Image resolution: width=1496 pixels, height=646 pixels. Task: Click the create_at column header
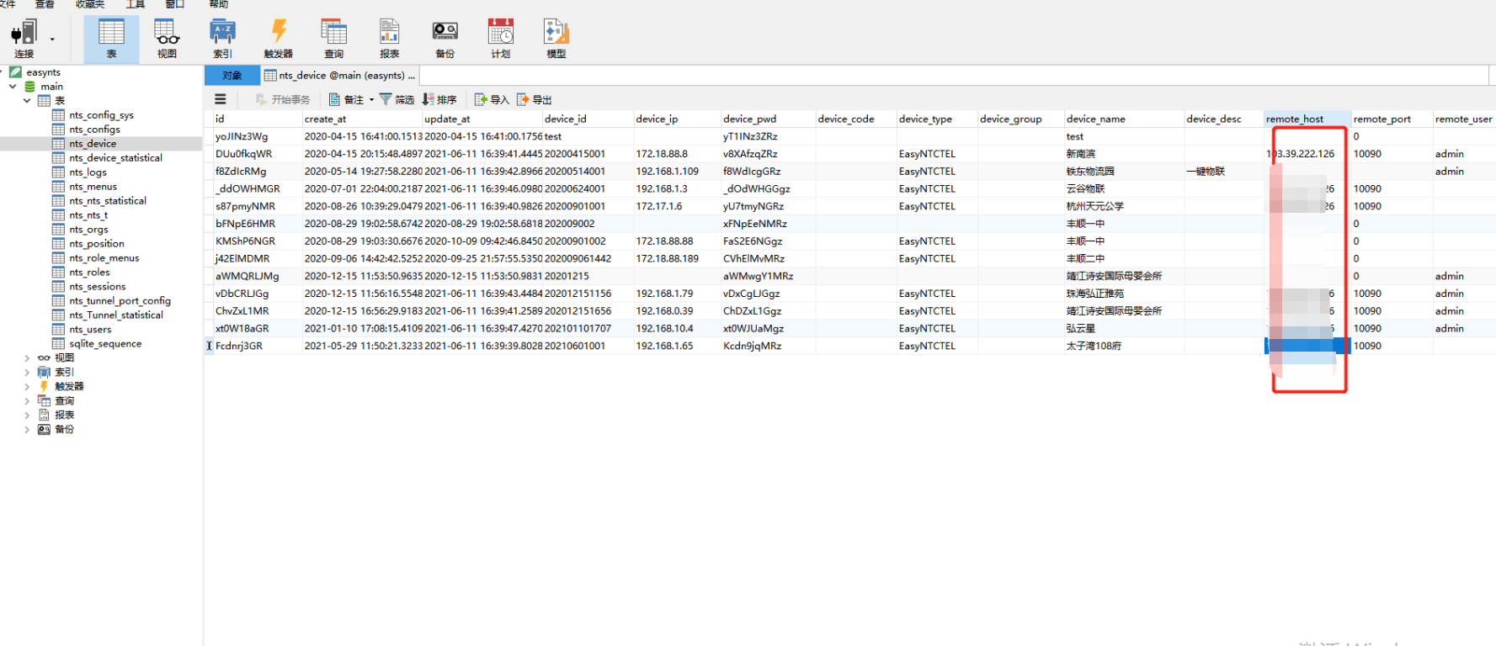[x=362, y=119]
